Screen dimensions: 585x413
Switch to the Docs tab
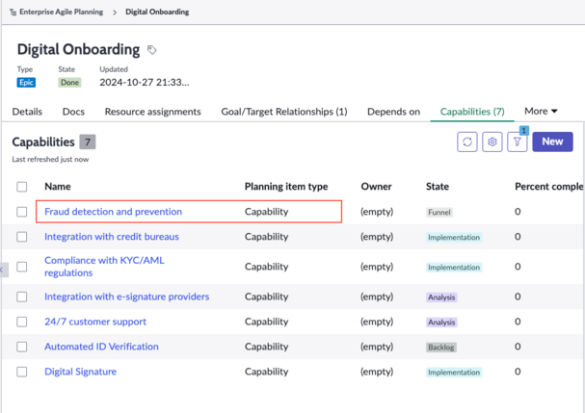(73, 112)
